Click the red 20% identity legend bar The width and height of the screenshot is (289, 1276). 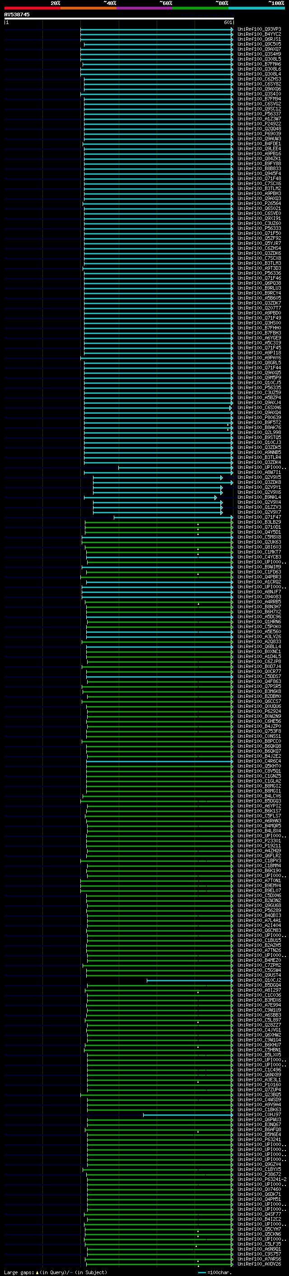pos(32,8)
